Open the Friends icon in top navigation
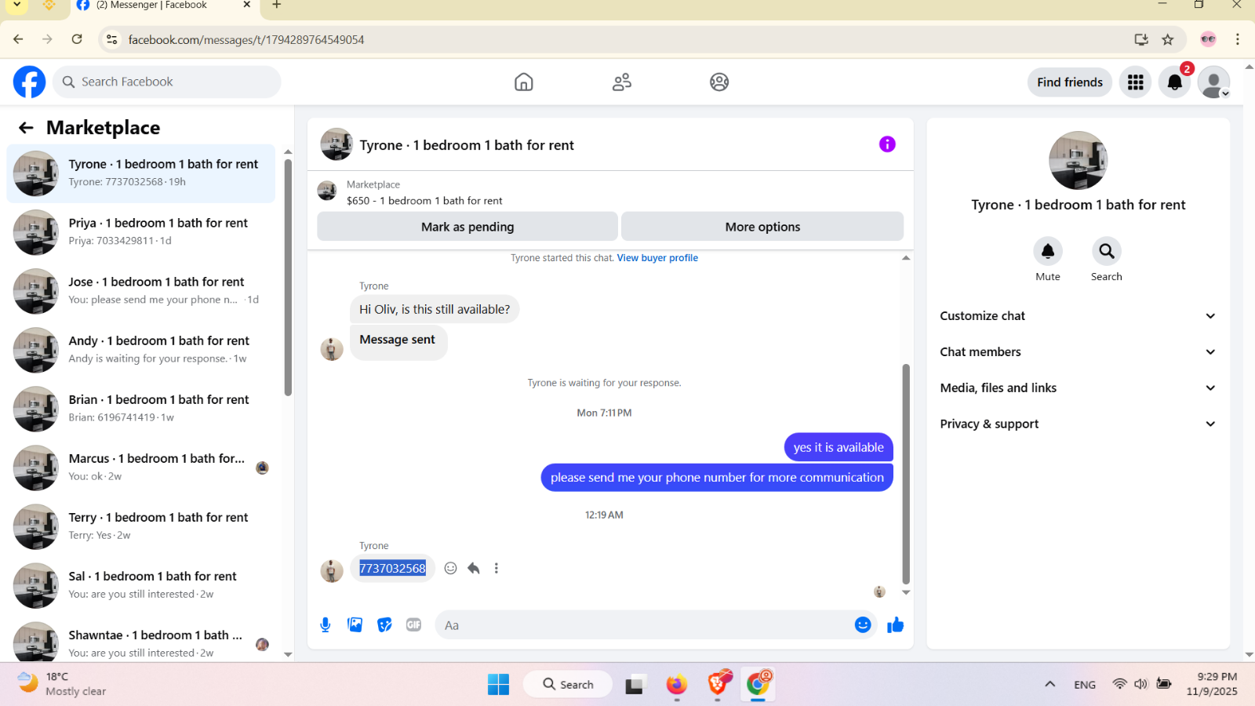The image size is (1255, 706). point(622,82)
